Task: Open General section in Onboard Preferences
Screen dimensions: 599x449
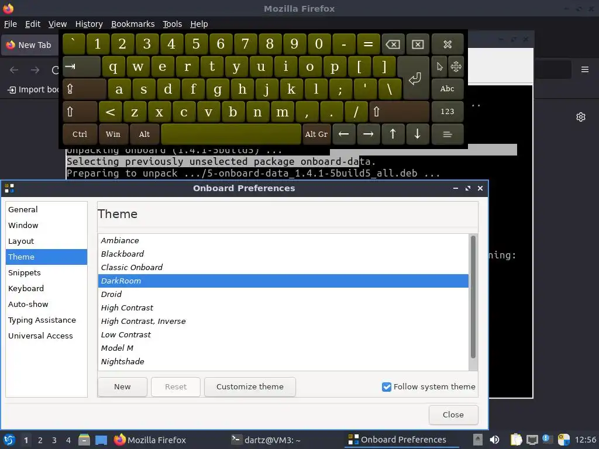Action: coord(46,210)
